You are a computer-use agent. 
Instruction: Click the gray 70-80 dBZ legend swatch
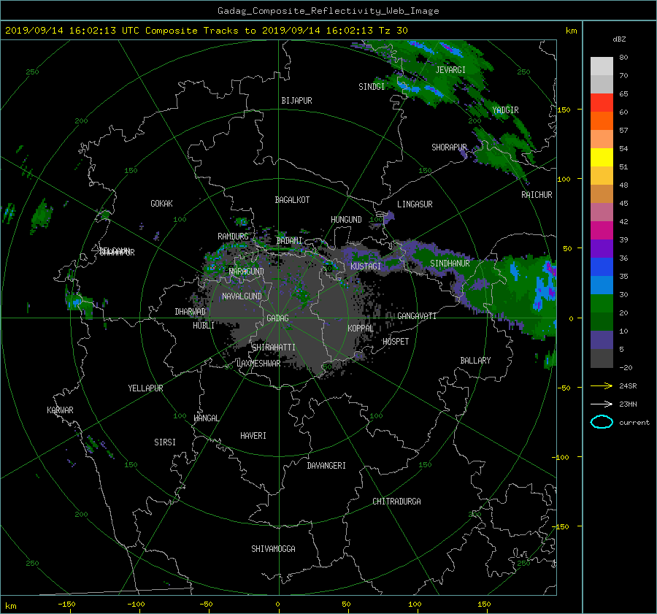[x=602, y=66]
